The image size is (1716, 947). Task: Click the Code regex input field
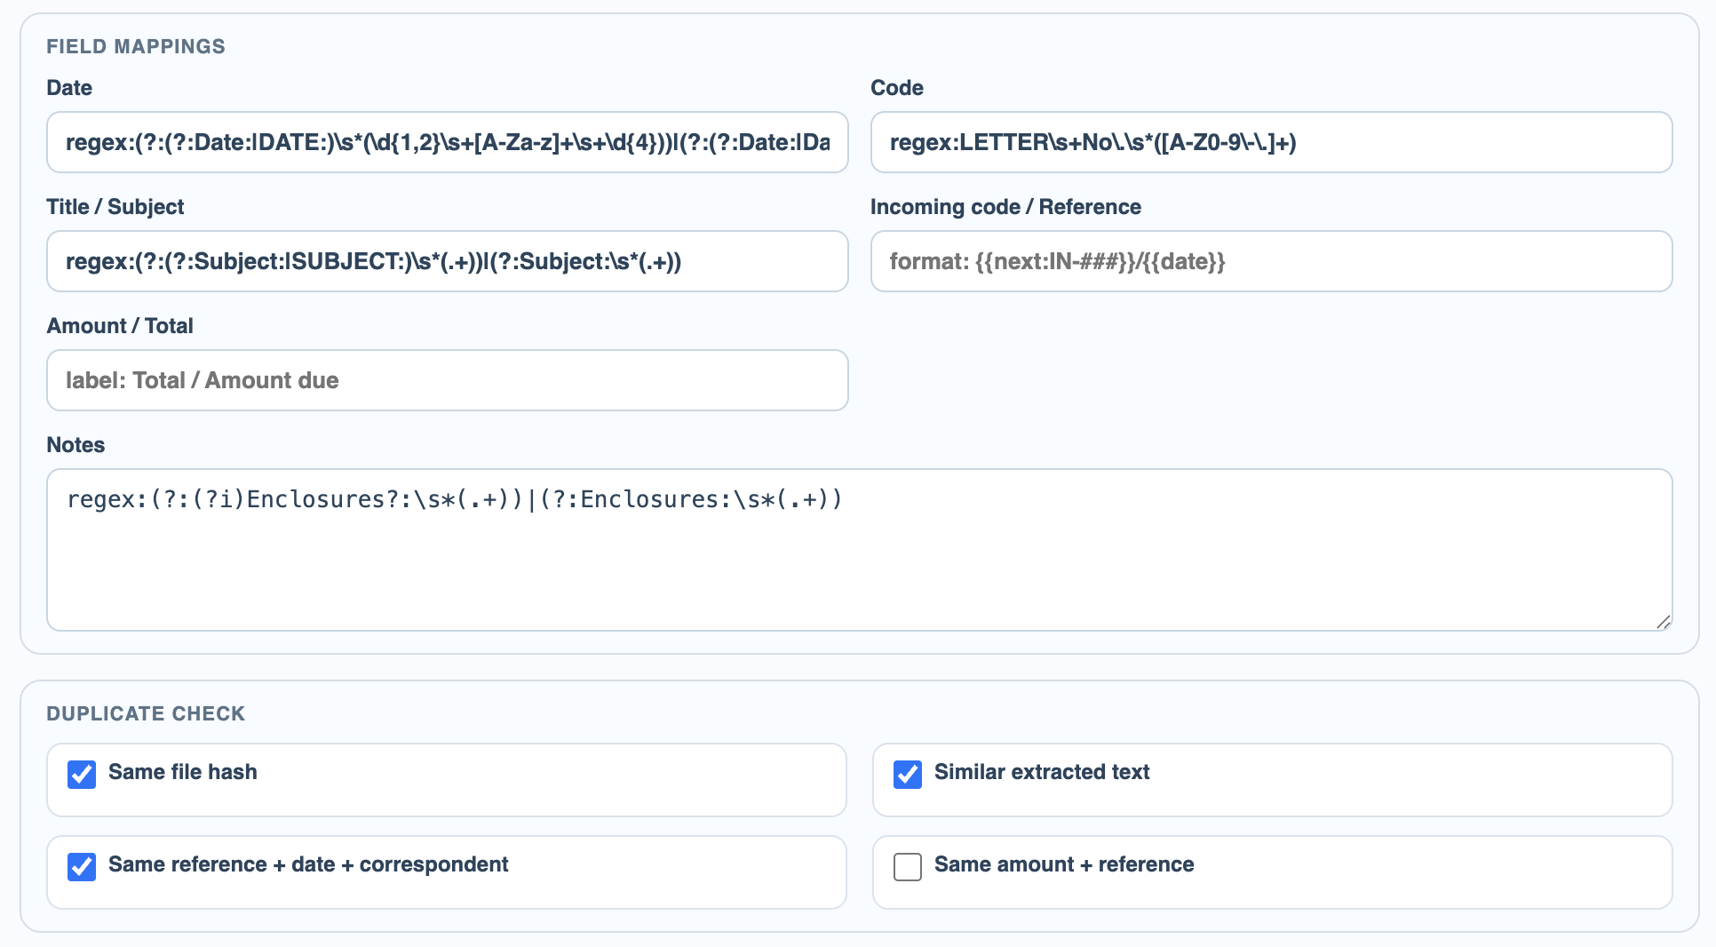(1272, 142)
